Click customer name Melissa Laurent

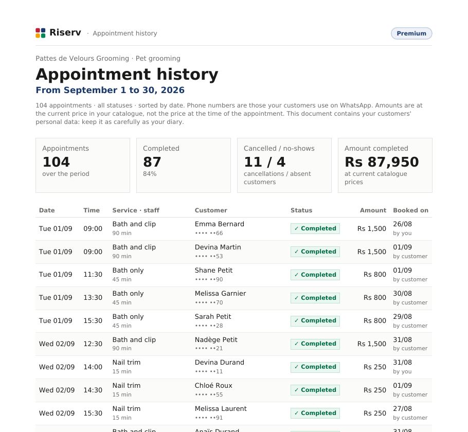[x=221, y=409]
